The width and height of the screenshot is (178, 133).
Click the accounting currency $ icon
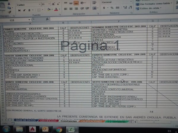(x=104, y=8)
